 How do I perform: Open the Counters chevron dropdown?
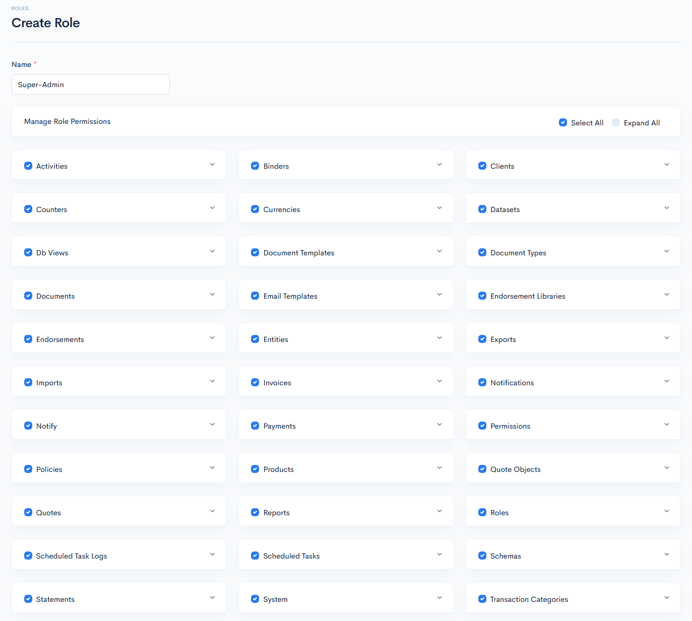point(212,208)
